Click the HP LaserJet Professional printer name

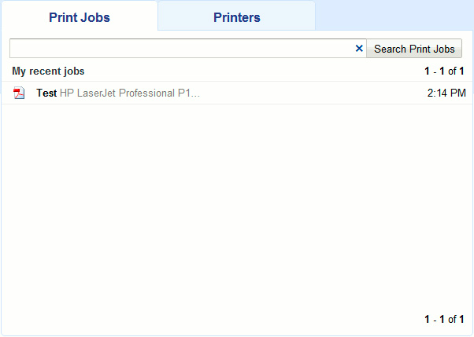[130, 93]
